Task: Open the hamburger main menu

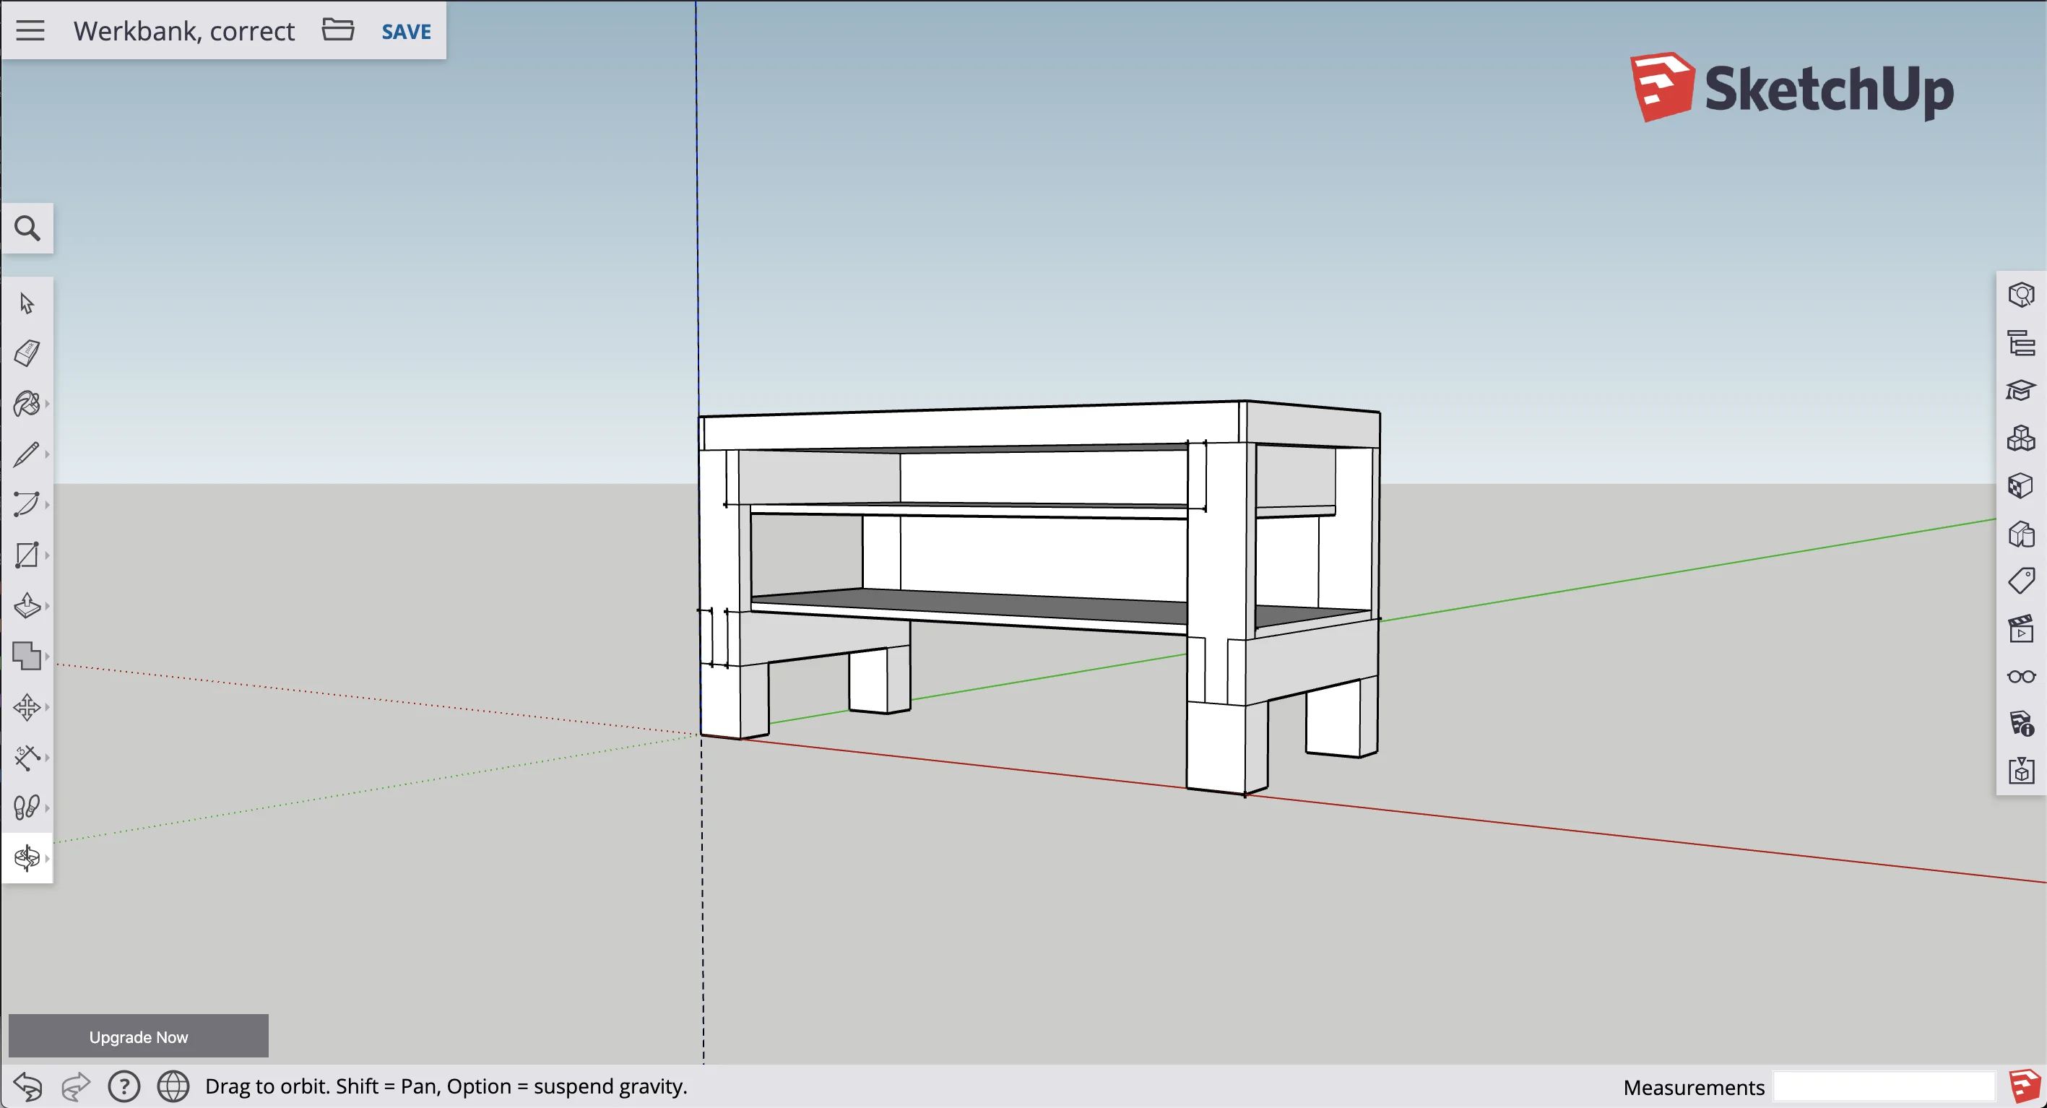Action: pyautogui.click(x=30, y=30)
